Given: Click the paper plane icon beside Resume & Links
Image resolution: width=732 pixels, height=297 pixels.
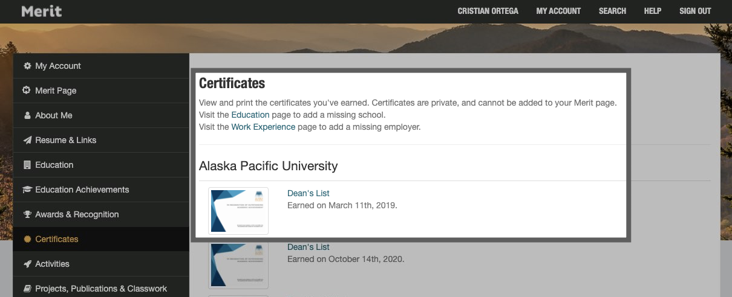Looking at the screenshot, I should point(27,140).
